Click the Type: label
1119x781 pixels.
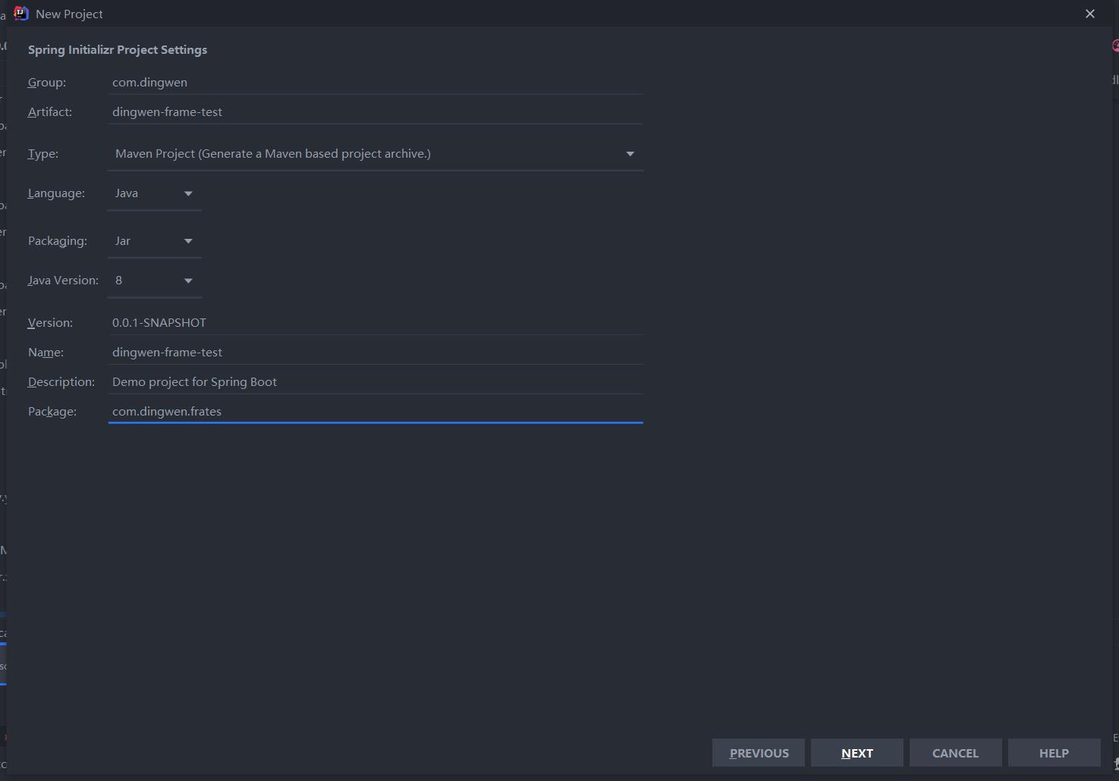(43, 153)
